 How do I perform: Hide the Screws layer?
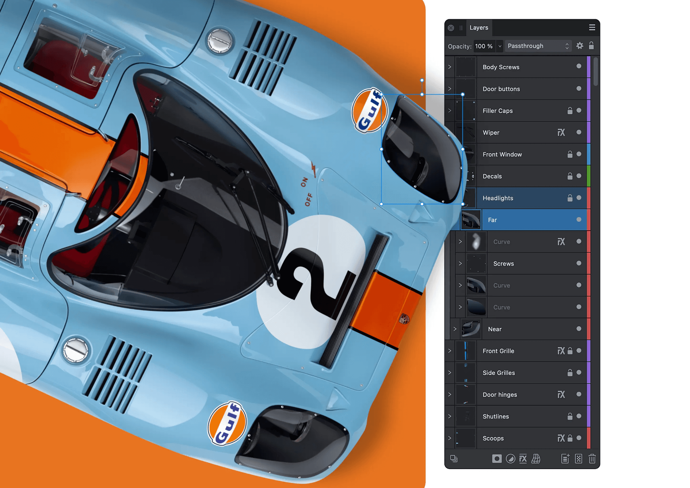(x=579, y=263)
